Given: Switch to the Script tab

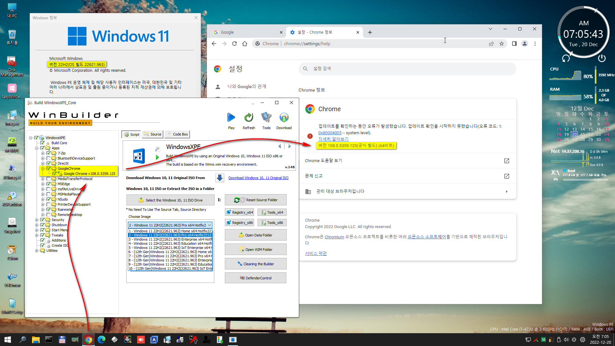Looking at the screenshot, I should coord(131,134).
